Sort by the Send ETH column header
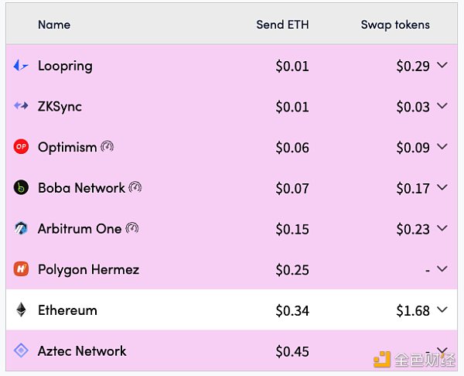 click(282, 25)
